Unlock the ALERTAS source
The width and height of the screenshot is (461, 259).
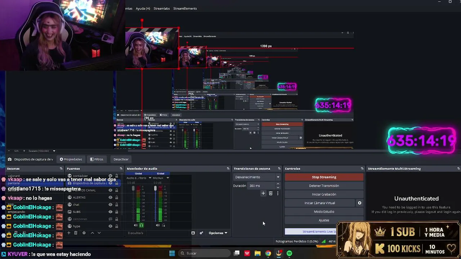click(x=116, y=197)
